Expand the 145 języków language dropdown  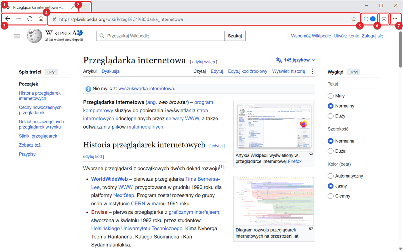295,60
